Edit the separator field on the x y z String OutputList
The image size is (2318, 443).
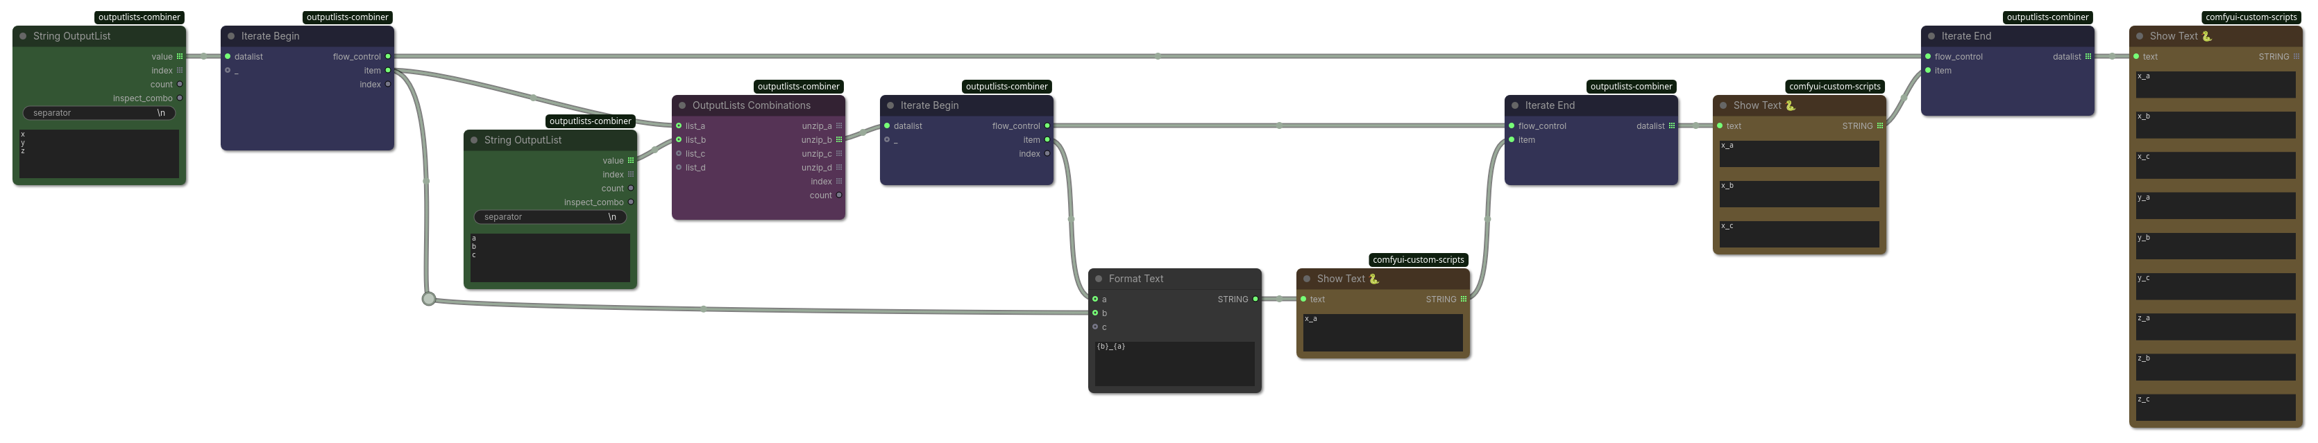tap(99, 113)
